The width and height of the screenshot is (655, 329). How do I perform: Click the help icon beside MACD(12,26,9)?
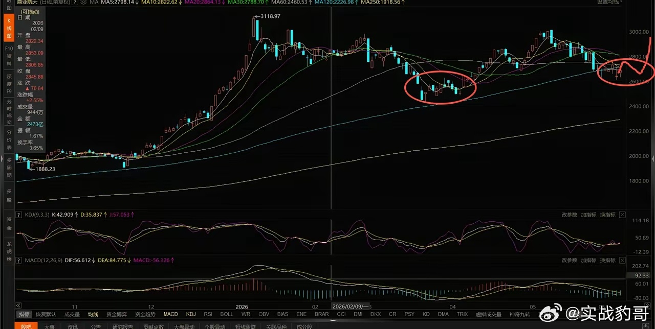tap(19, 261)
